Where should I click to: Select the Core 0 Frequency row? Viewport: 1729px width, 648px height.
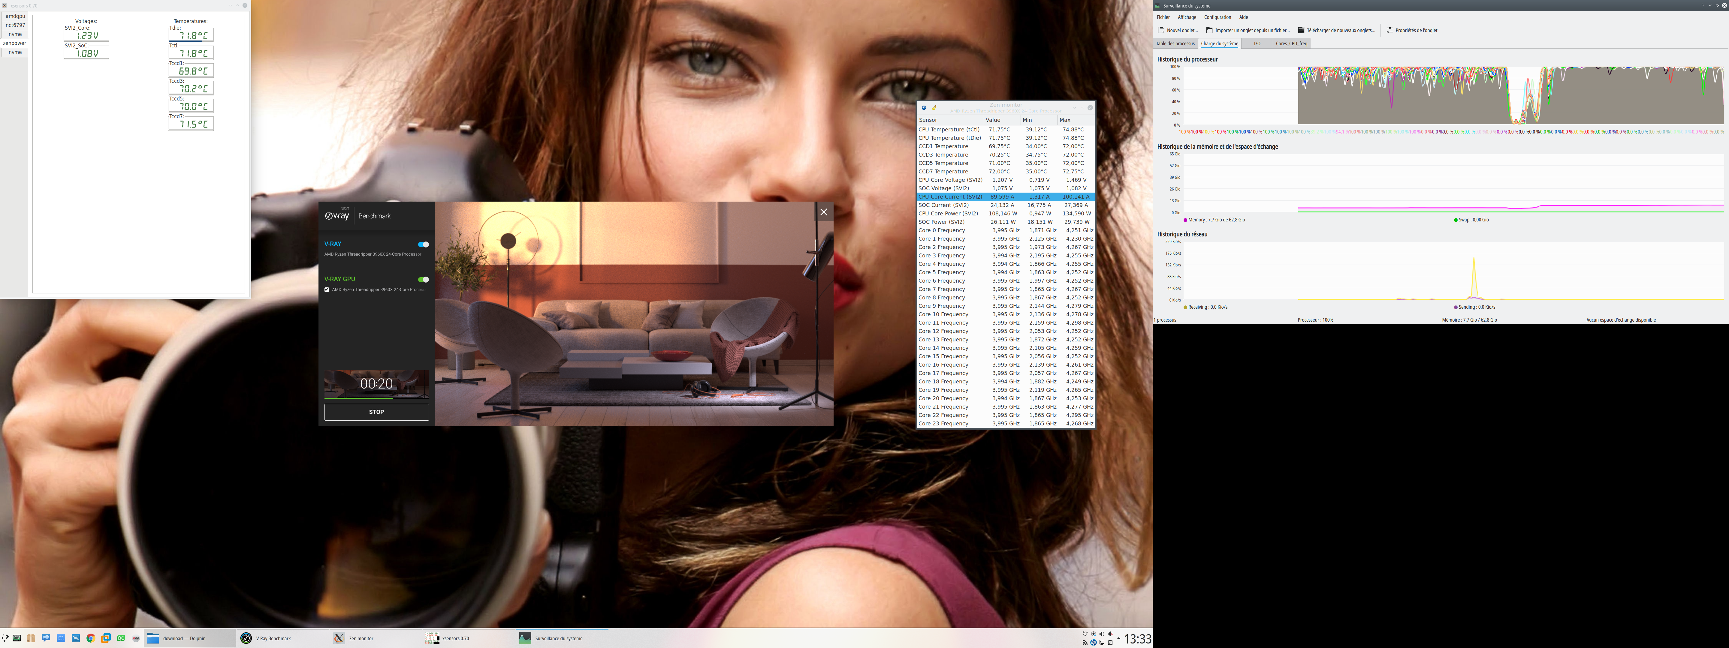(x=1006, y=230)
